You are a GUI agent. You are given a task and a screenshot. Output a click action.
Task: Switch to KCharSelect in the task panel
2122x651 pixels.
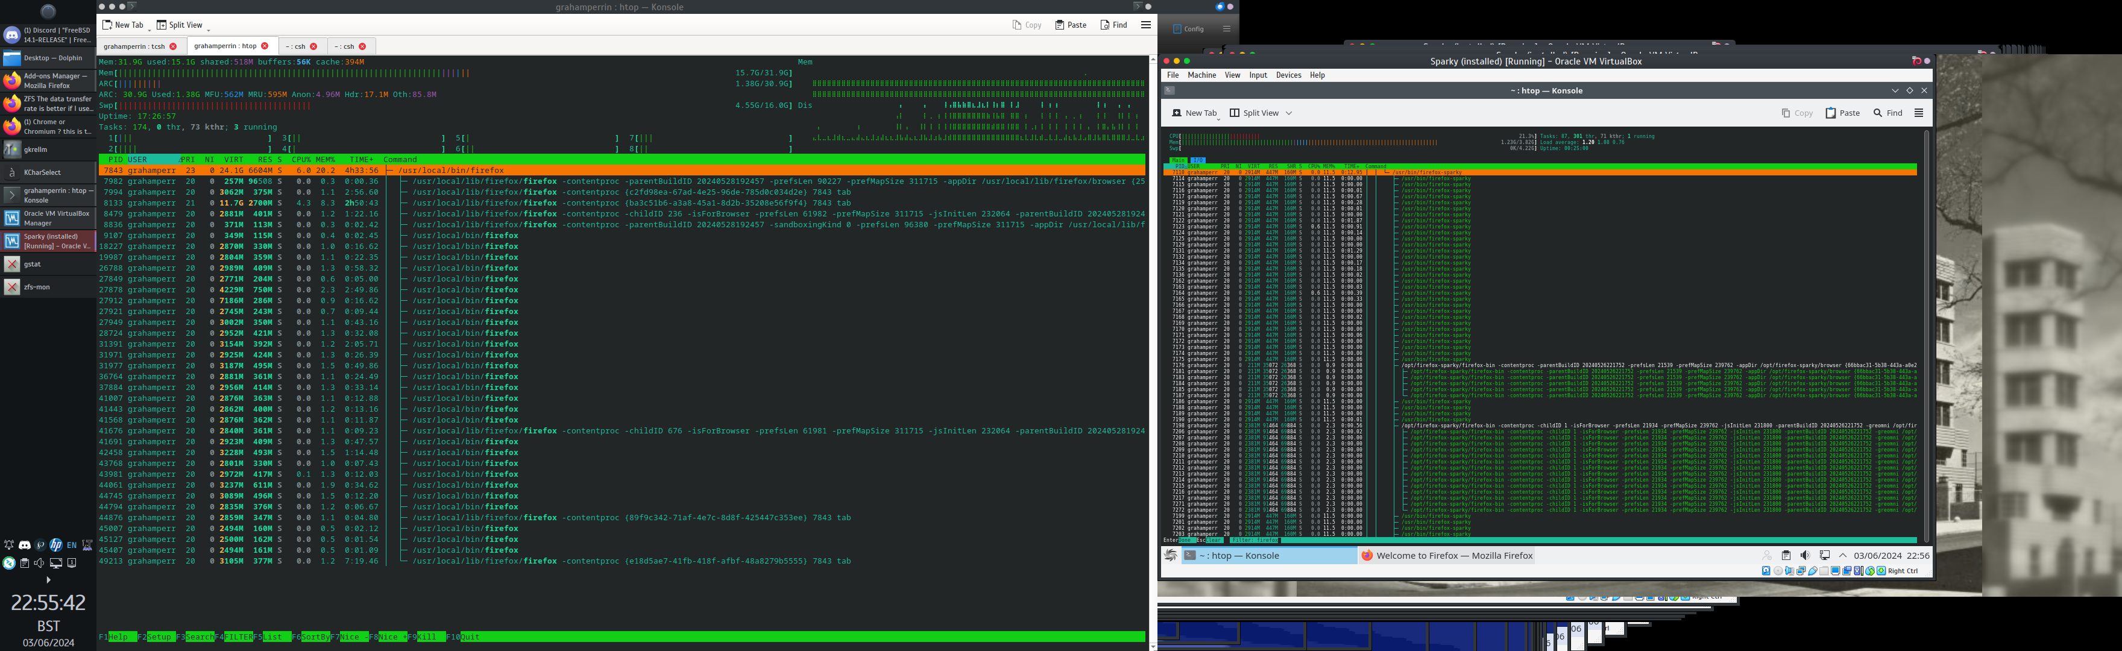pyautogui.click(x=49, y=172)
